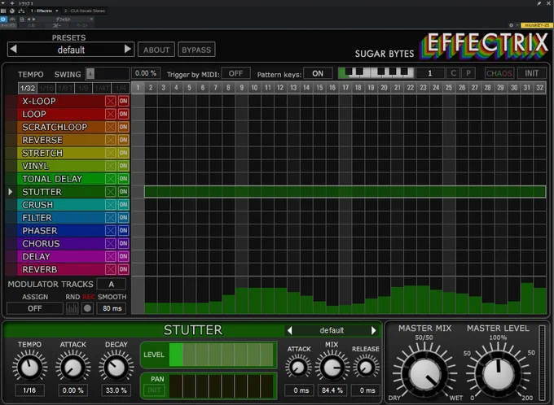Viewport: 554px width, 405px height.
Task: Click the CHAOS button
Action: (499, 73)
